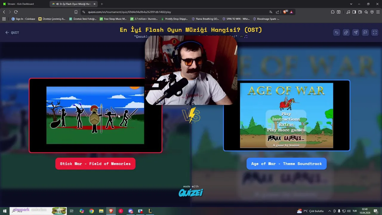Image resolution: width=382 pixels, height=215 pixels.
Task: Select the En İyi Flash Oyun Müziği tab
Action: (x=73, y=4)
